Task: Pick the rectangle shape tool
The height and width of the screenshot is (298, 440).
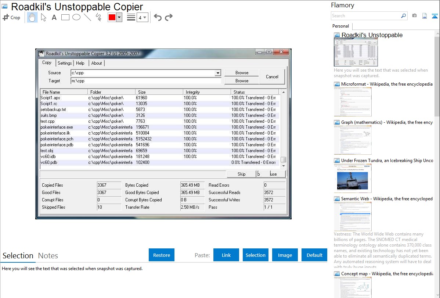Action: click(x=65, y=17)
